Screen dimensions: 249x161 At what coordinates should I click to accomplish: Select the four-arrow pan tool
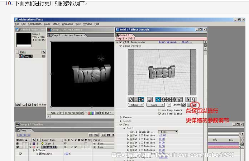(169, 99)
